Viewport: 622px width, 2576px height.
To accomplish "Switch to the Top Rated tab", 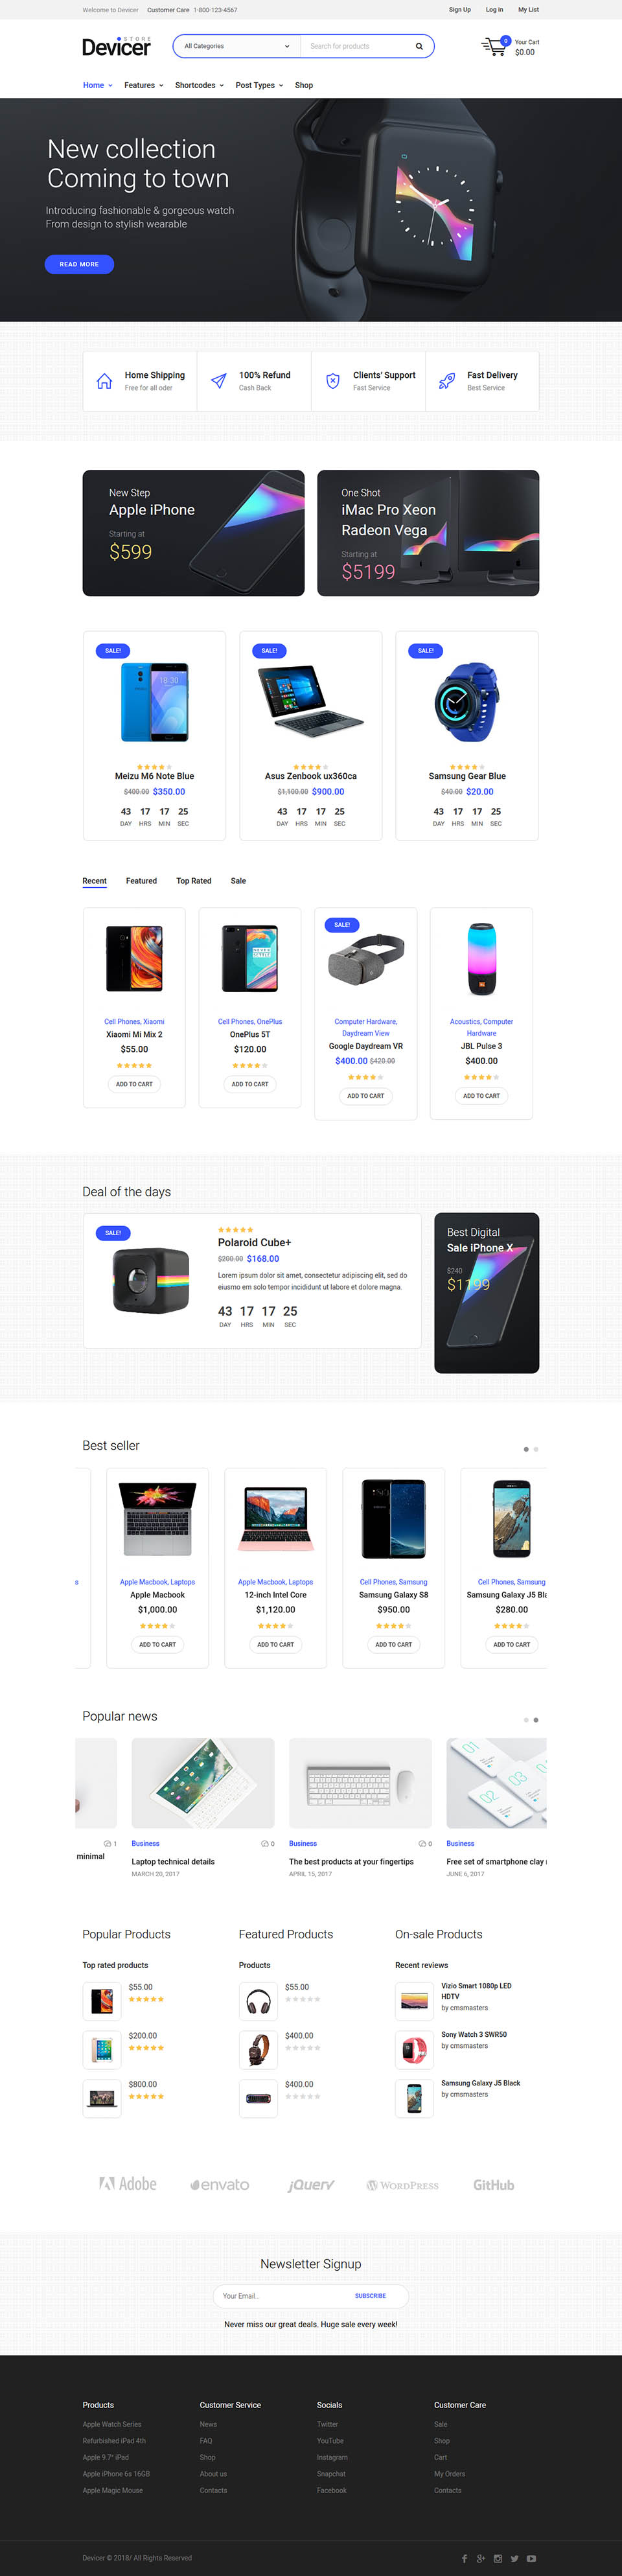I will pyautogui.click(x=194, y=881).
